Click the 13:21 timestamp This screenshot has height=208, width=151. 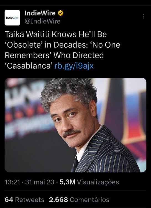pyautogui.click(x=12, y=182)
